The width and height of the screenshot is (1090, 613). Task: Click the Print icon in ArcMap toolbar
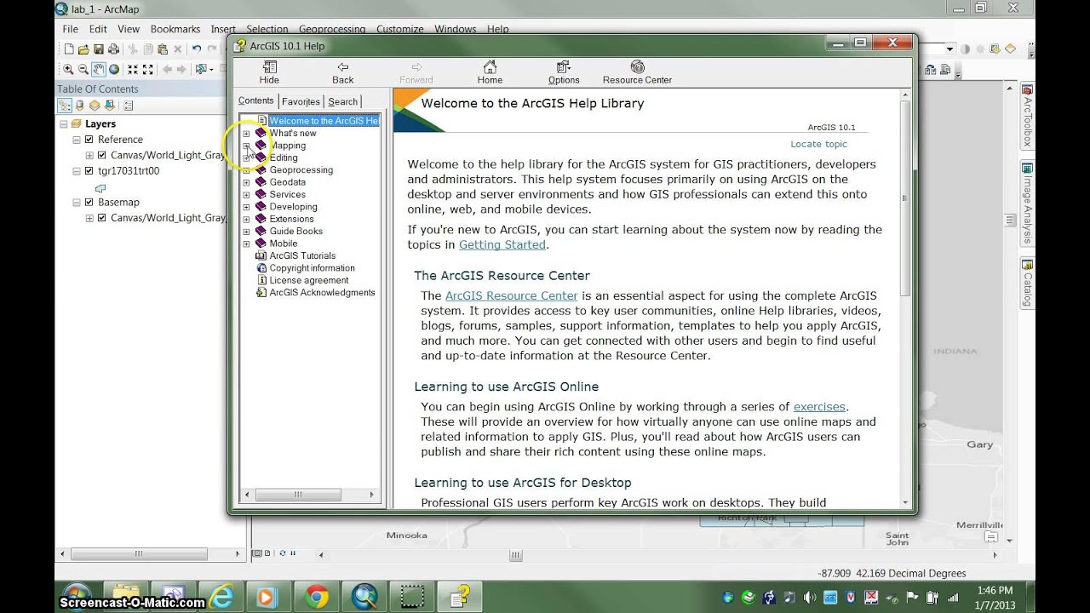coord(113,49)
